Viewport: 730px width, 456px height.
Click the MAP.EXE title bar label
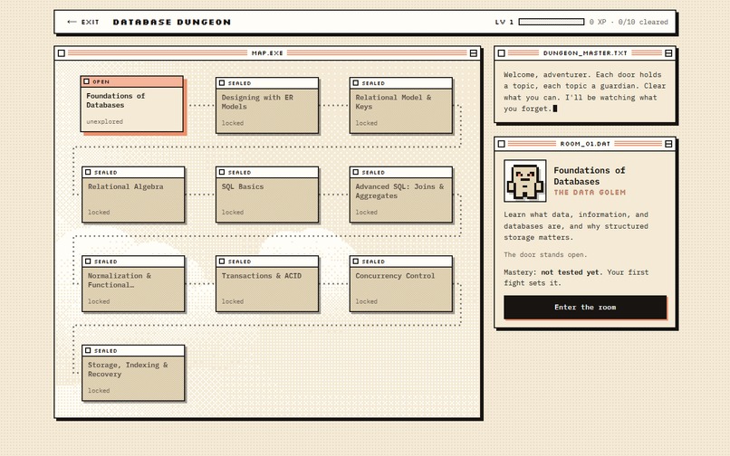pos(267,53)
